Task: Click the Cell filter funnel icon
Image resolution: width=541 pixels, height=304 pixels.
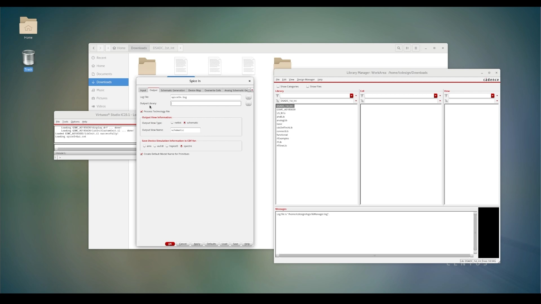Action: 362,96
